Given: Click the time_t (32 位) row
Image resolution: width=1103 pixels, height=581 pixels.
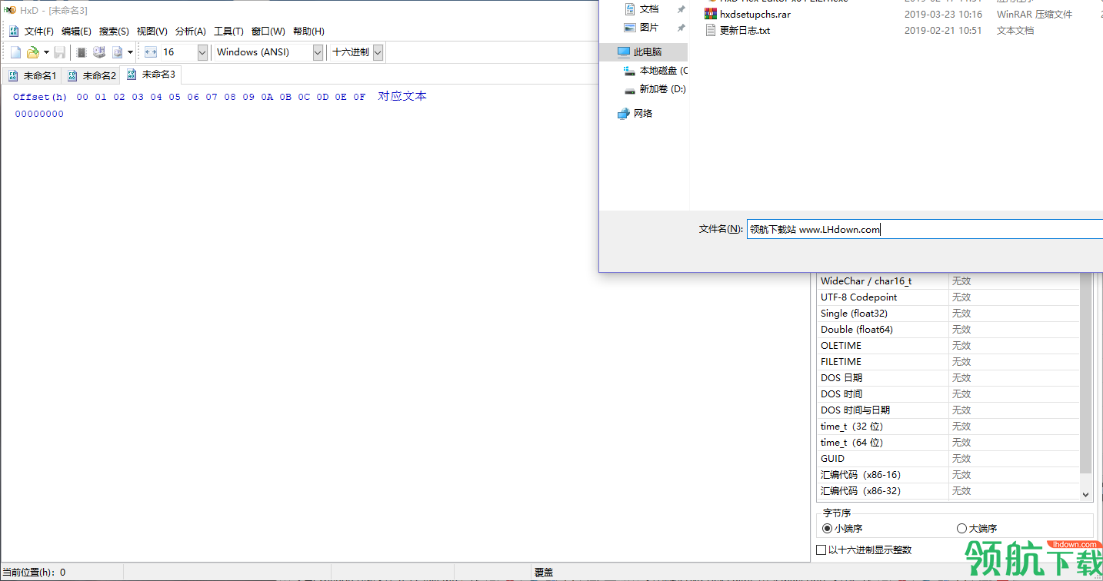Looking at the screenshot, I should pos(948,427).
